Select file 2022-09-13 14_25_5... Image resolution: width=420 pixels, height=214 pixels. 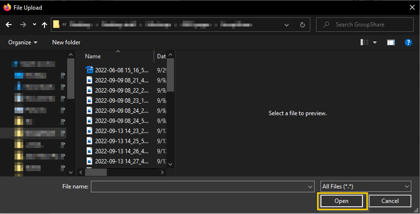coord(122,141)
